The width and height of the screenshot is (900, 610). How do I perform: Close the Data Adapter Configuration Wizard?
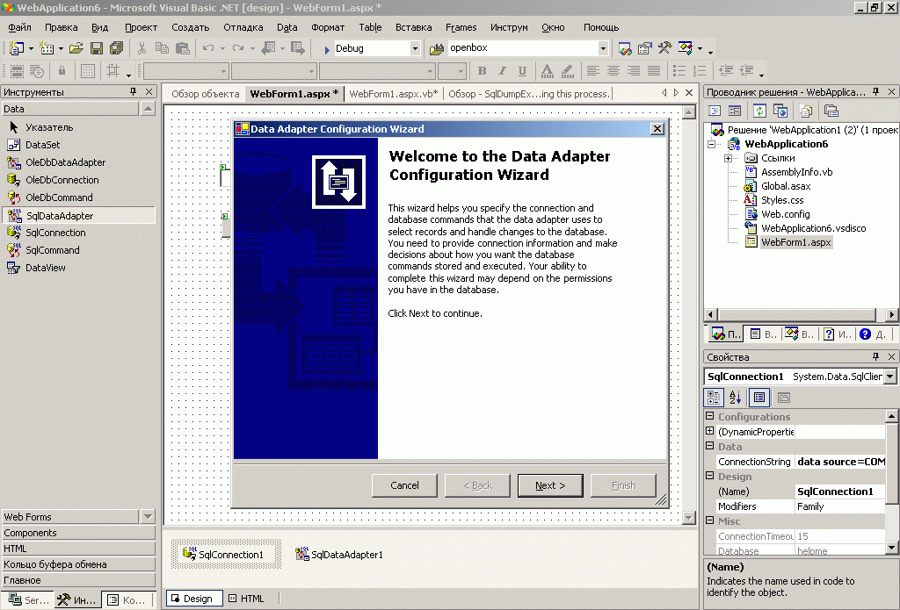(x=657, y=129)
